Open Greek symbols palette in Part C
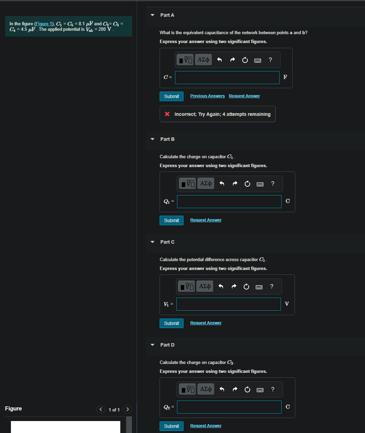 [x=205, y=286]
